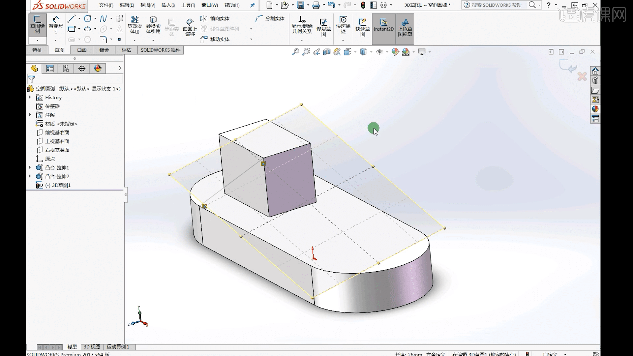
Task: Open the Spline sketch tool
Action: [104, 18]
